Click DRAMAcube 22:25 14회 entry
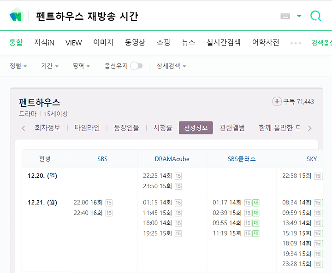 (x=157, y=176)
